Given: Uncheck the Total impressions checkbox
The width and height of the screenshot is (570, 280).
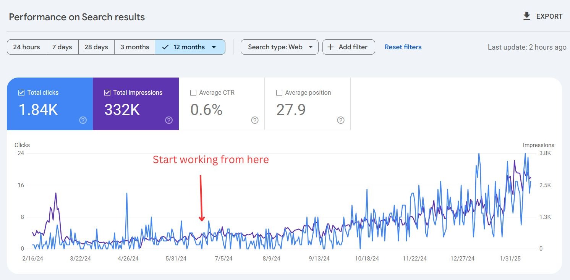Looking at the screenshot, I should 107,93.
